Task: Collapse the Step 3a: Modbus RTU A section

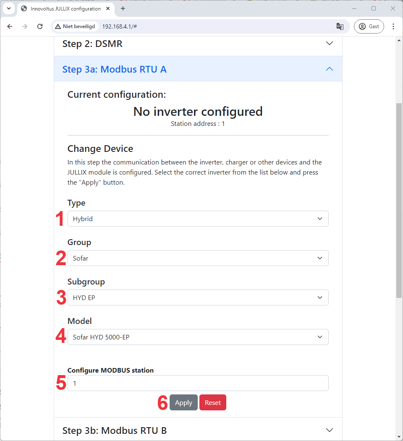Action: coord(198,69)
